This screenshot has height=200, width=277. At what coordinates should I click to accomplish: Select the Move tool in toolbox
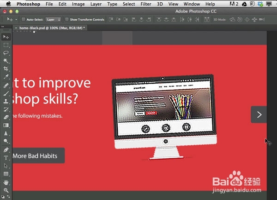(6, 37)
